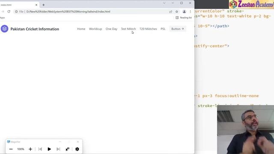Open the T20 MAtches nav link
The image size is (274, 154).
tap(148, 29)
